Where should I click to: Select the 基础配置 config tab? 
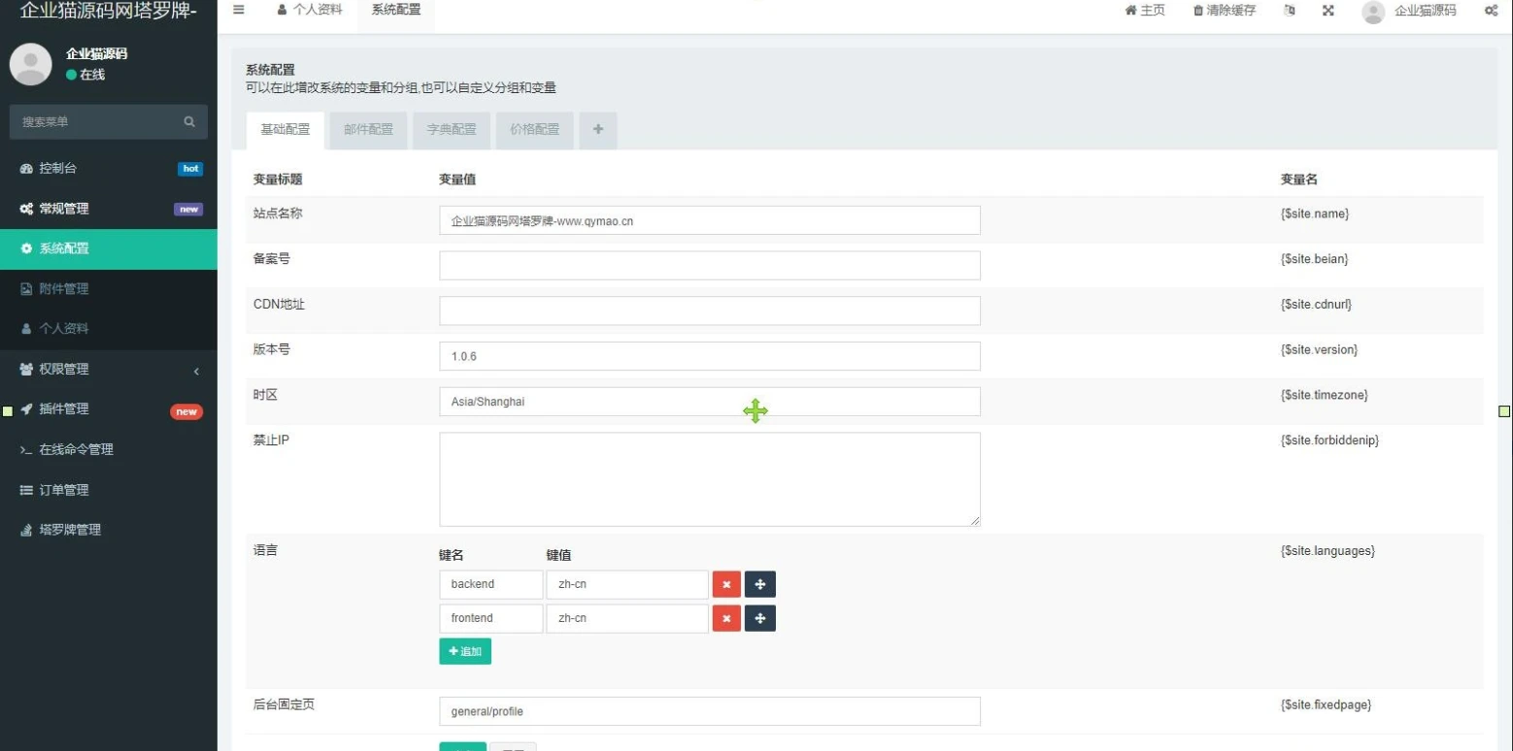pyautogui.click(x=286, y=130)
